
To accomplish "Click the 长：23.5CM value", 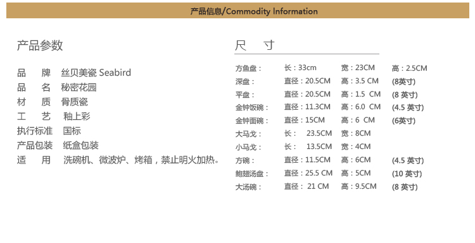I will click(308, 134).
